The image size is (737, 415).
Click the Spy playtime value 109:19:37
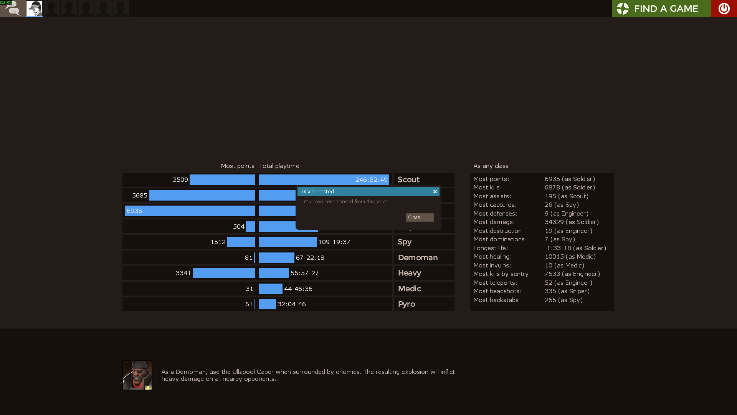[334, 242]
